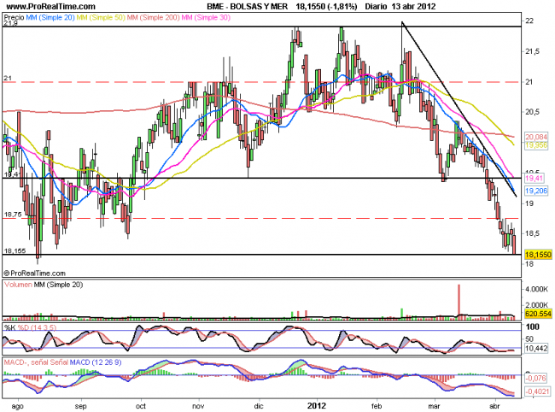Click the 620.554 volume value tag
The height and width of the screenshot is (412, 555).
click(x=537, y=315)
